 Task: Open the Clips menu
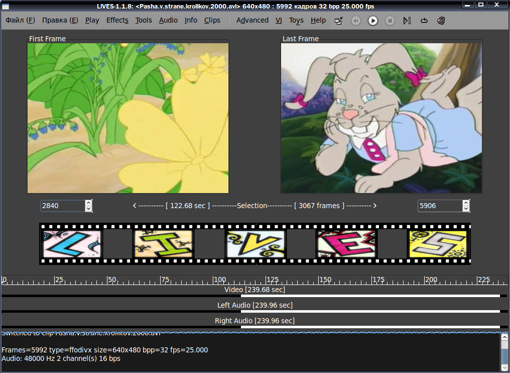212,20
